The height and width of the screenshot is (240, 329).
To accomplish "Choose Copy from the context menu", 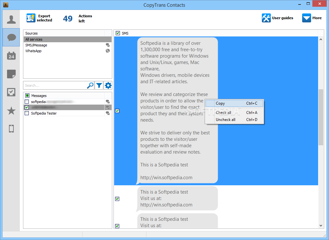I will coord(234,103).
